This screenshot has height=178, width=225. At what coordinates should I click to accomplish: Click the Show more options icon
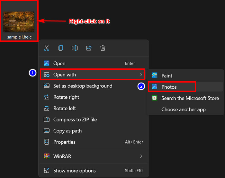[x=47, y=170]
